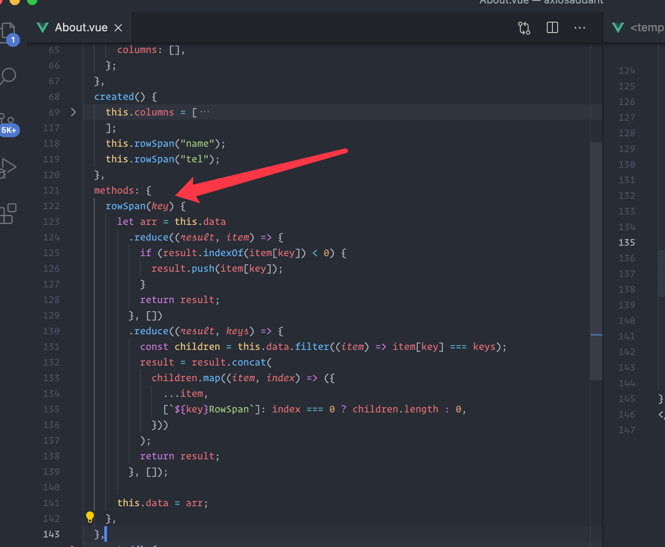Click children.map((item, index) line
Screen dimensions: 665x547
click(243, 378)
